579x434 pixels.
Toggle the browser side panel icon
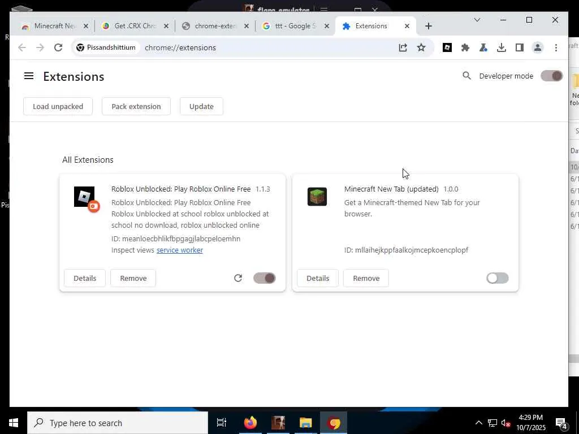(x=519, y=47)
